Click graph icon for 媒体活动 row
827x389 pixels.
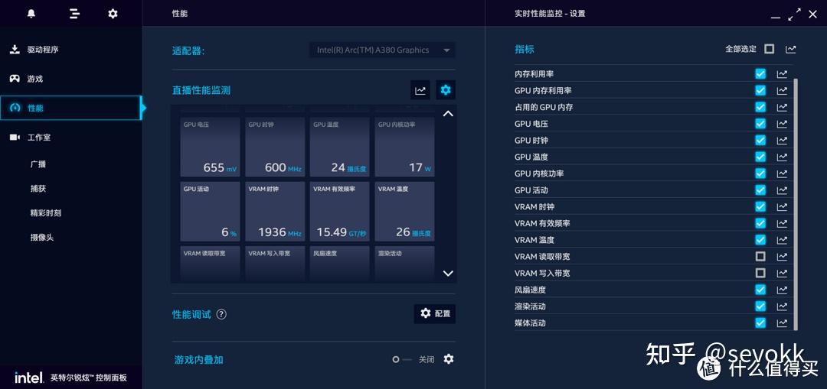(782, 323)
